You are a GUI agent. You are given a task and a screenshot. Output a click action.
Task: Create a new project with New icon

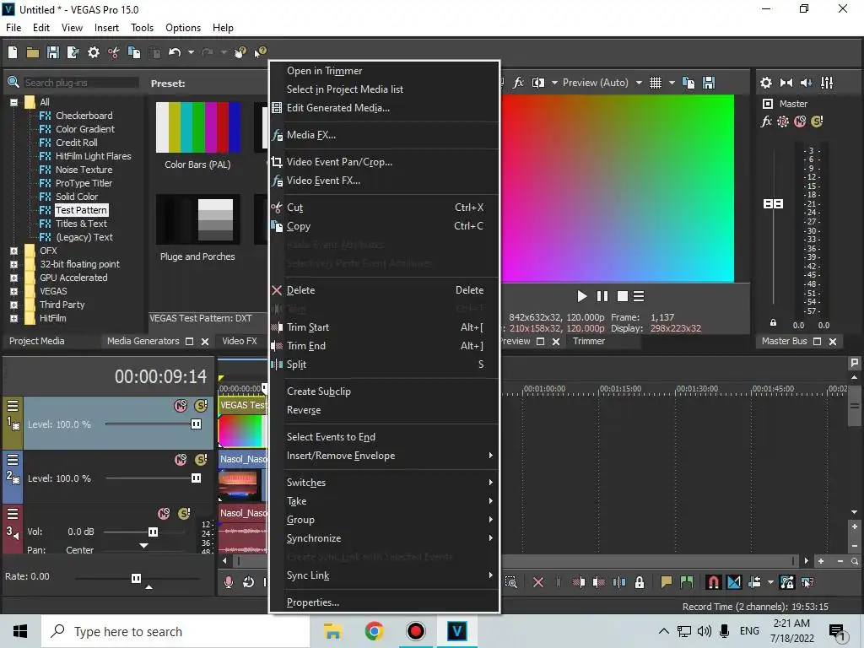pyautogui.click(x=13, y=52)
